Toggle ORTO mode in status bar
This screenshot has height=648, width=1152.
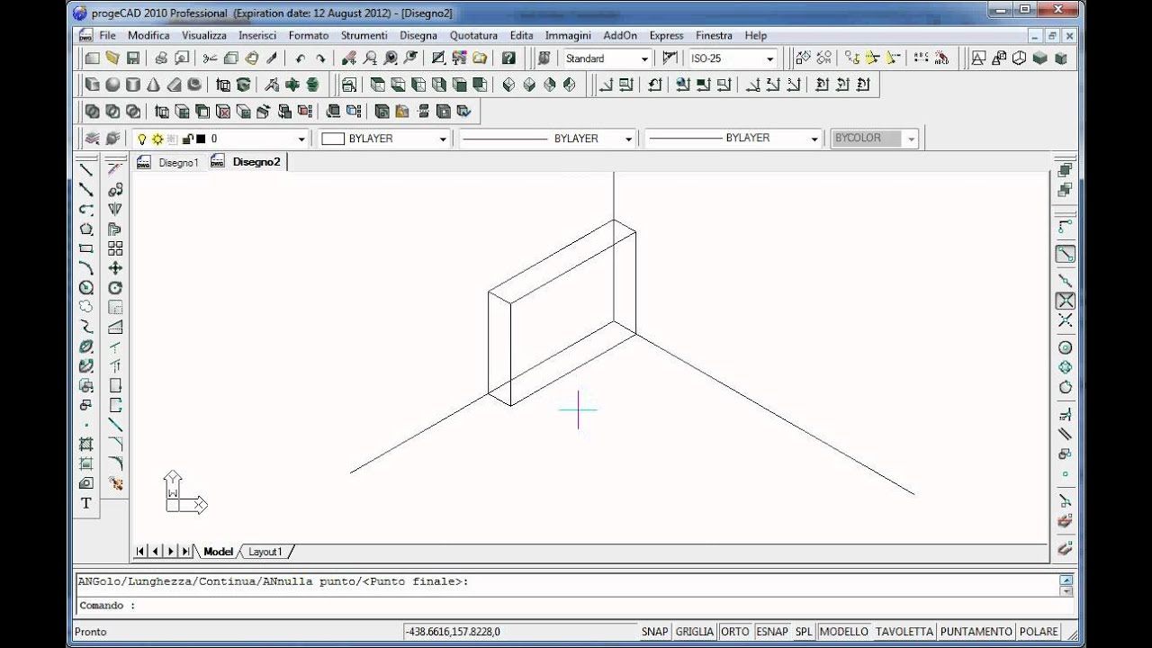click(x=735, y=632)
